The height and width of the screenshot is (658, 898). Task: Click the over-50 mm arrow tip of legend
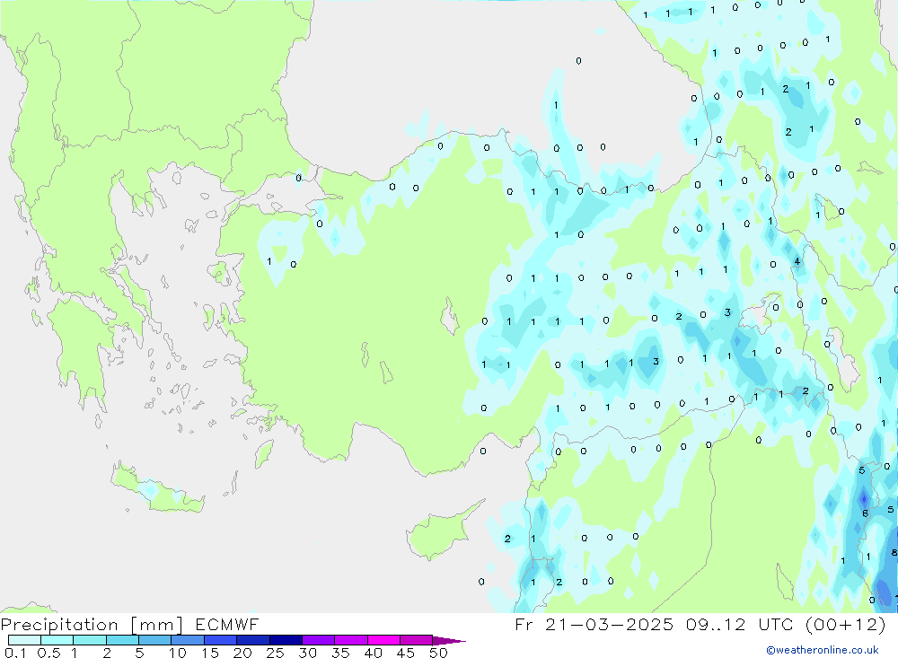tap(449, 641)
